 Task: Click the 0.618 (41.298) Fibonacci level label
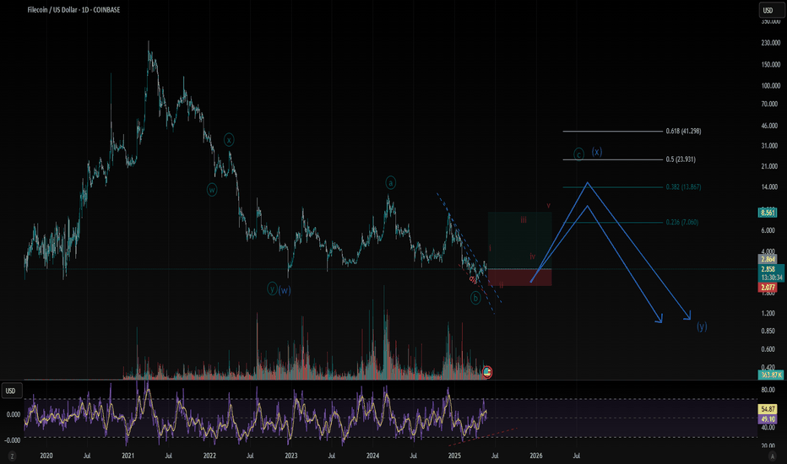(684, 131)
